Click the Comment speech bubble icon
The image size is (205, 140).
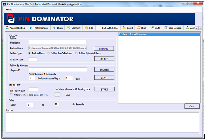(x=69, y=28)
